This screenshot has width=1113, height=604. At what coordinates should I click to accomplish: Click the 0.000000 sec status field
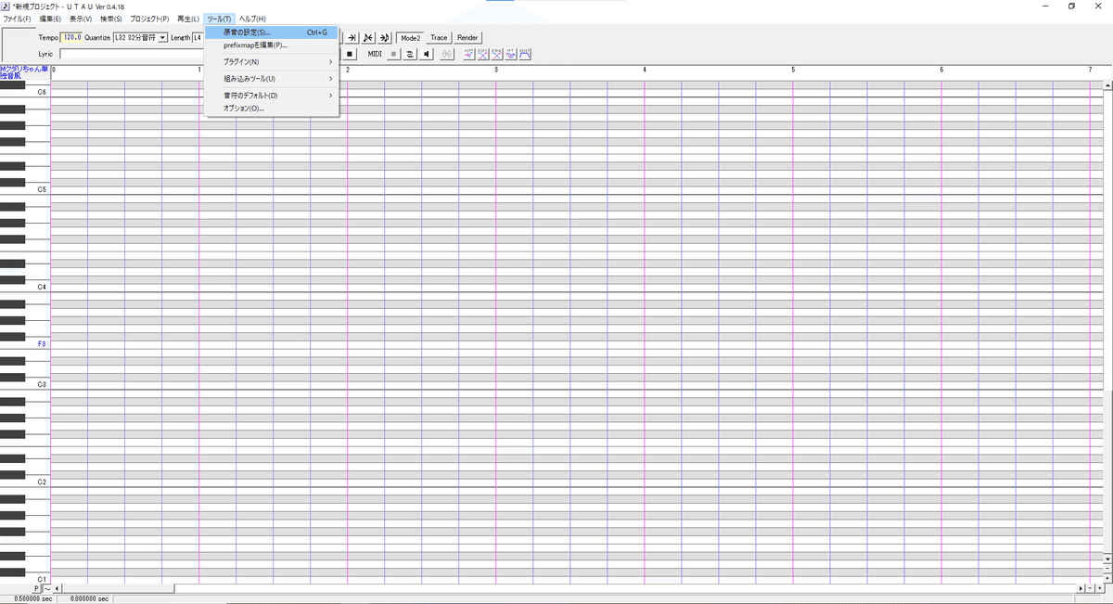84,599
